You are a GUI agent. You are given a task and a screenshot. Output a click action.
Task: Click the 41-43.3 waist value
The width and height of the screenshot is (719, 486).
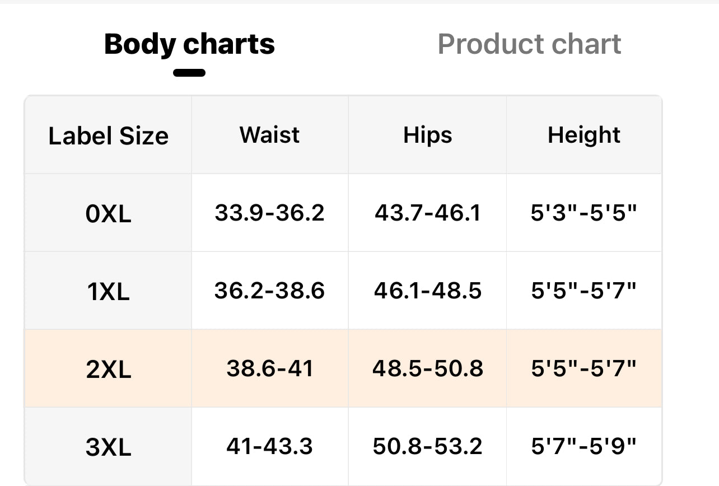[269, 446]
